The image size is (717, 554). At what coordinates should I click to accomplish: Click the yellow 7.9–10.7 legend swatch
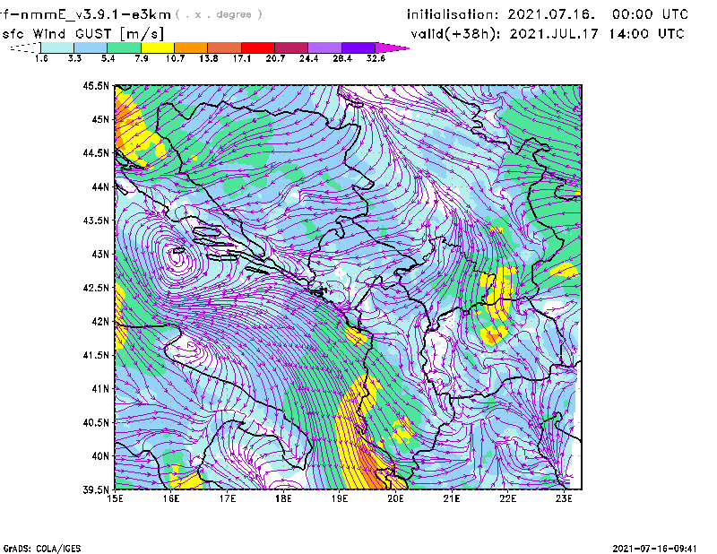click(158, 48)
